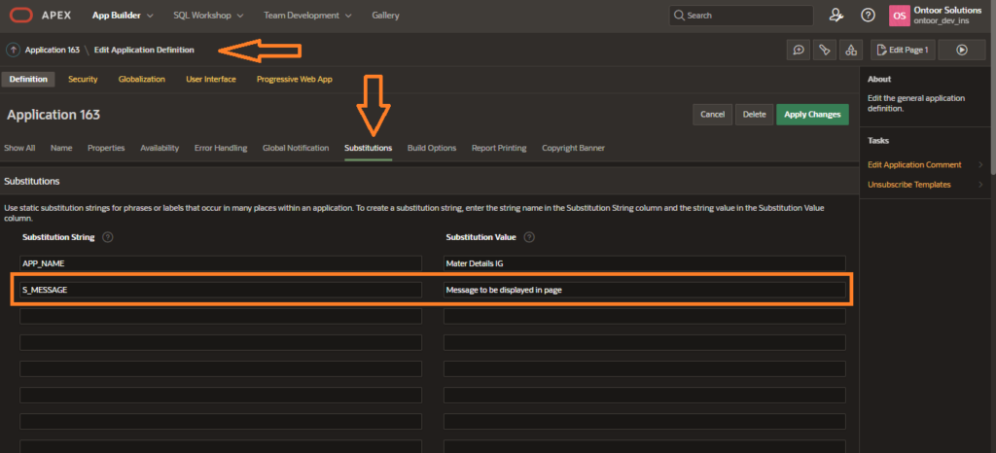
Task: Click the Apply Changes button
Action: coord(812,115)
